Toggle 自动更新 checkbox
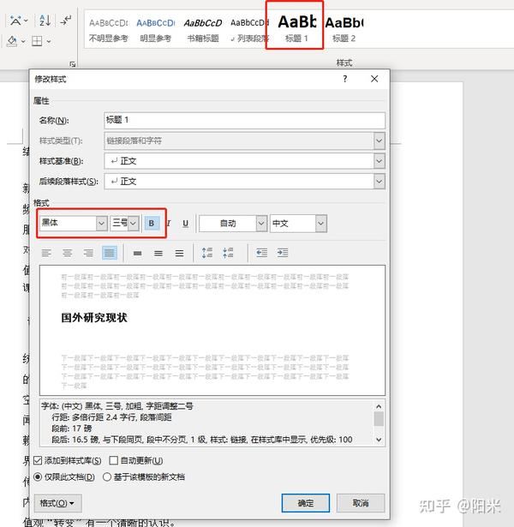This screenshot has height=527, width=514. pyautogui.click(x=114, y=460)
